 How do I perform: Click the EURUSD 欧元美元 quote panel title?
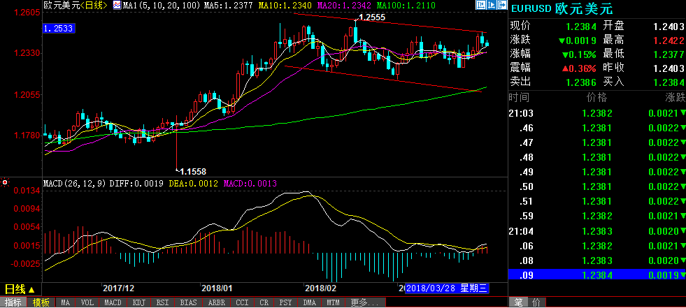pyautogui.click(x=562, y=9)
